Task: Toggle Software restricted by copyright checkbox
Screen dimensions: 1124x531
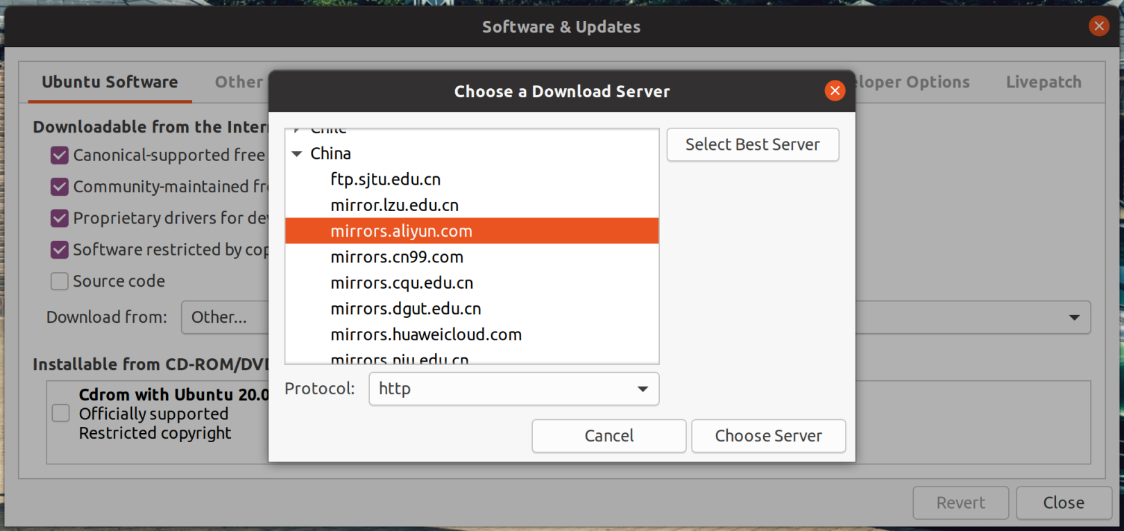Action: point(60,249)
